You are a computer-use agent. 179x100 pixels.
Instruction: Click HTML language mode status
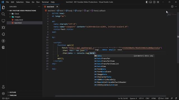pyautogui.click(x=154, y=98)
